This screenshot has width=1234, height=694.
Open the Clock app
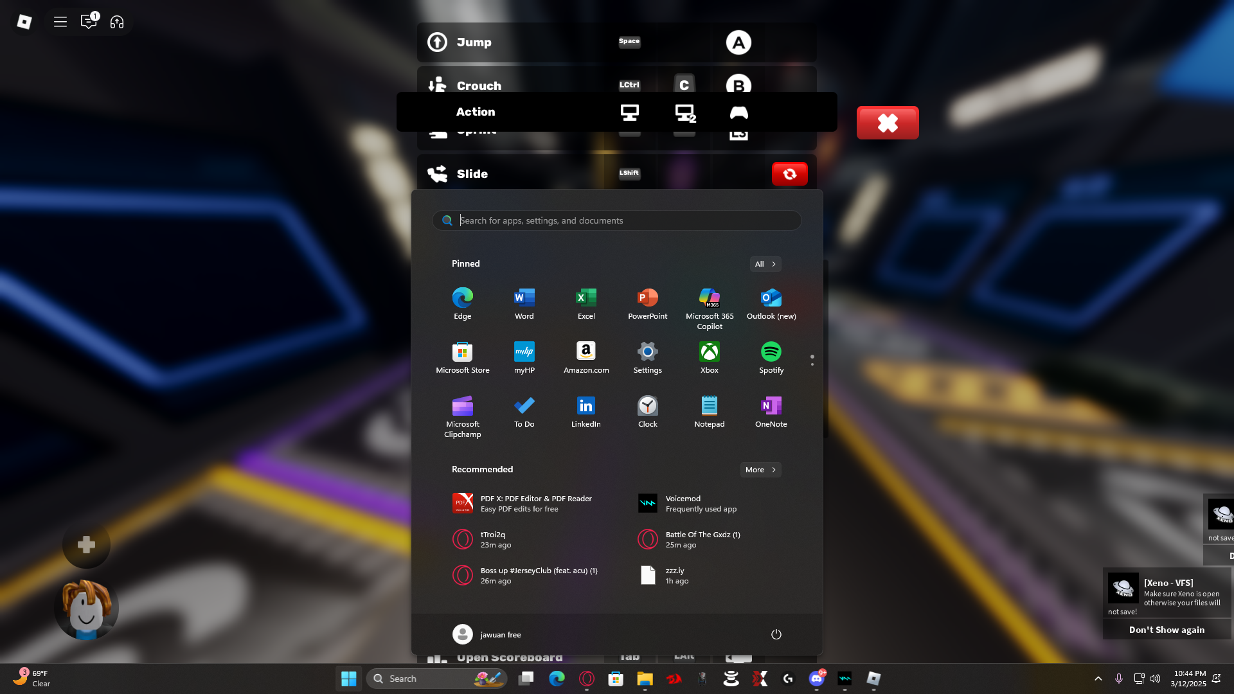[647, 411]
